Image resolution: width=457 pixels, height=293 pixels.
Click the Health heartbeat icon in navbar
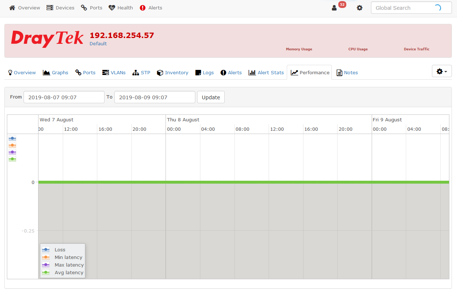[112, 8]
